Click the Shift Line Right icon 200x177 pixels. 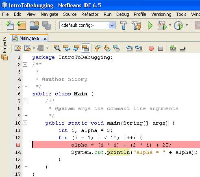139,48
